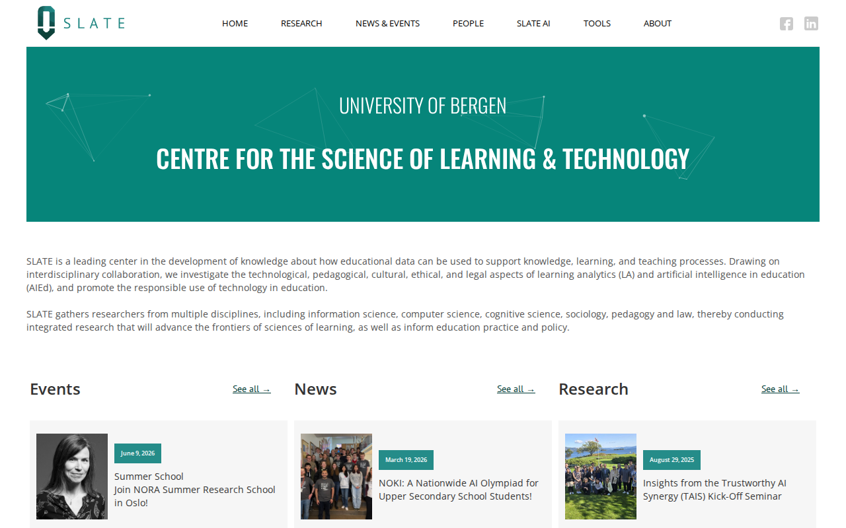Click the TAIS seminar outdoor photo

(x=600, y=476)
